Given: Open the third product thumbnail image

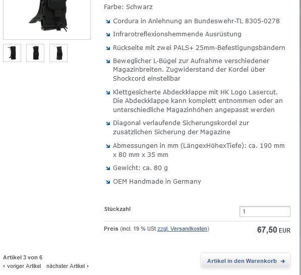Looking at the screenshot, I should point(58,53).
